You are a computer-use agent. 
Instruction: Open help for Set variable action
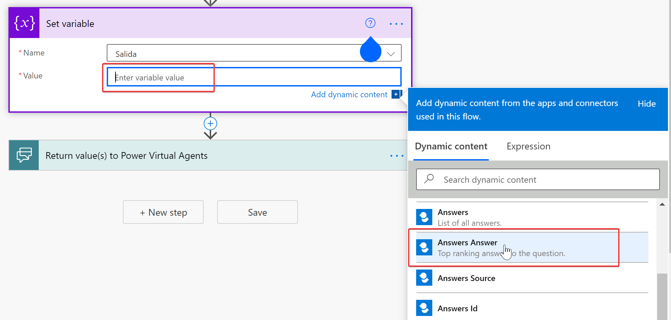click(370, 23)
